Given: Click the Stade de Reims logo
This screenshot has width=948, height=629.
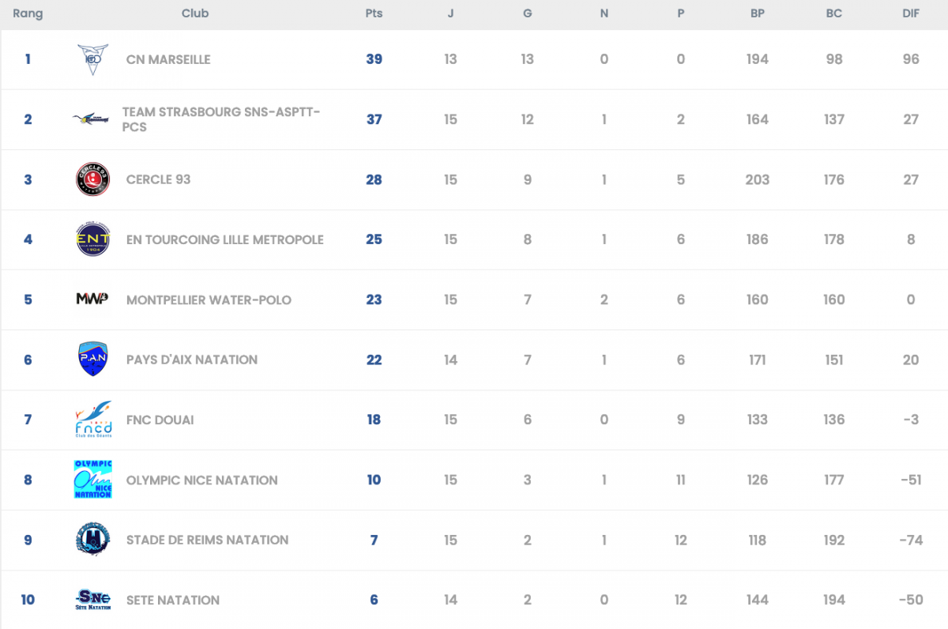Looking at the screenshot, I should tap(92, 540).
